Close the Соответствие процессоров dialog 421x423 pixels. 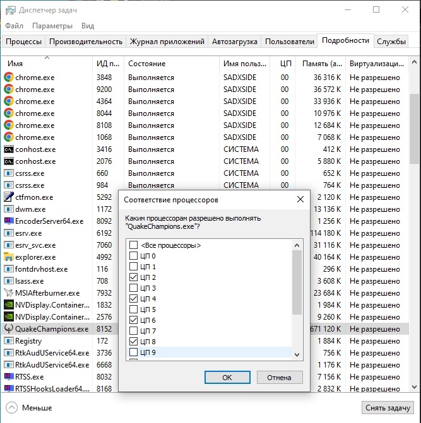click(300, 199)
